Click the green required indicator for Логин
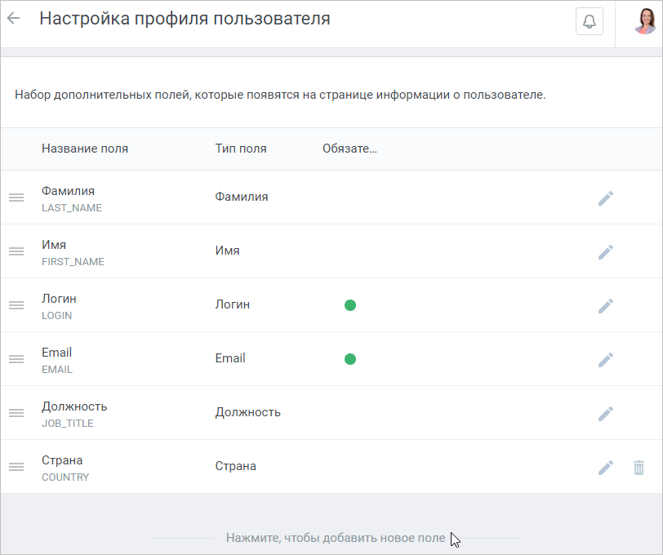The width and height of the screenshot is (663, 555). (x=350, y=305)
